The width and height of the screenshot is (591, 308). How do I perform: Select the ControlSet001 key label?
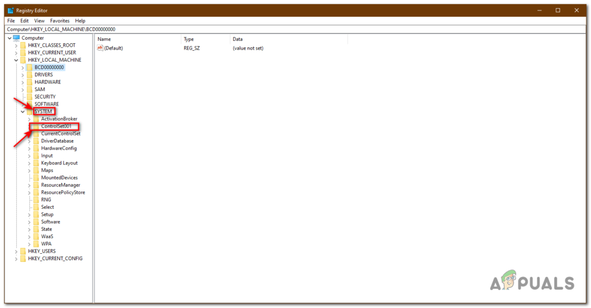[56, 126]
